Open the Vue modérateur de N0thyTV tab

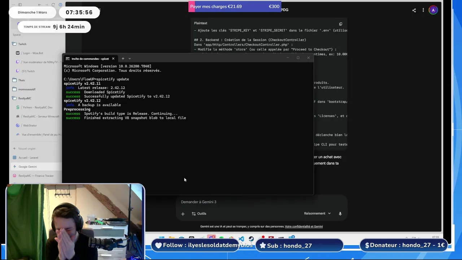[38, 62]
